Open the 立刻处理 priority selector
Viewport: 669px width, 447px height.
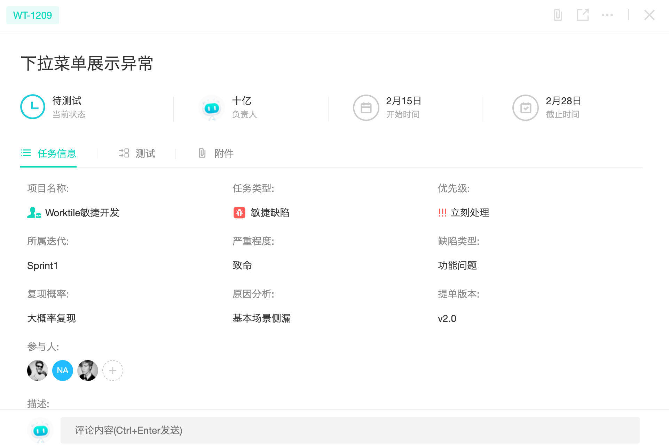pyautogui.click(x=464, y=212)
